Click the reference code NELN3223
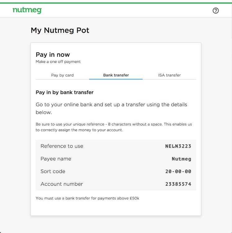 point(178,146)
